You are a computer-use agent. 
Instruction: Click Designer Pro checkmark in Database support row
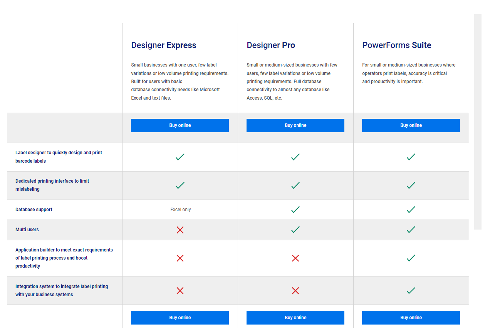click(295, 210)
